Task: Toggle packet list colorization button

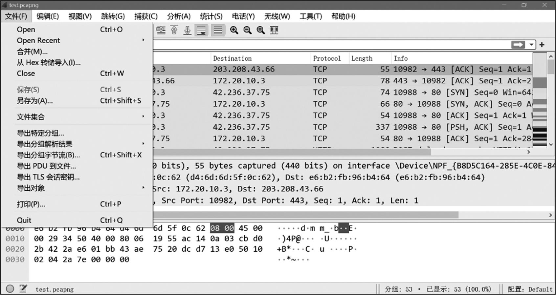Action: [x=217, y=30]
